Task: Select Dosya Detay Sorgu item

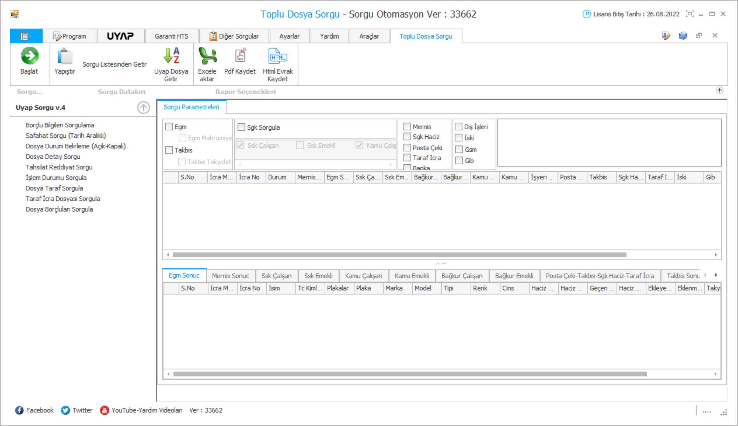Action: coord(53,157)
